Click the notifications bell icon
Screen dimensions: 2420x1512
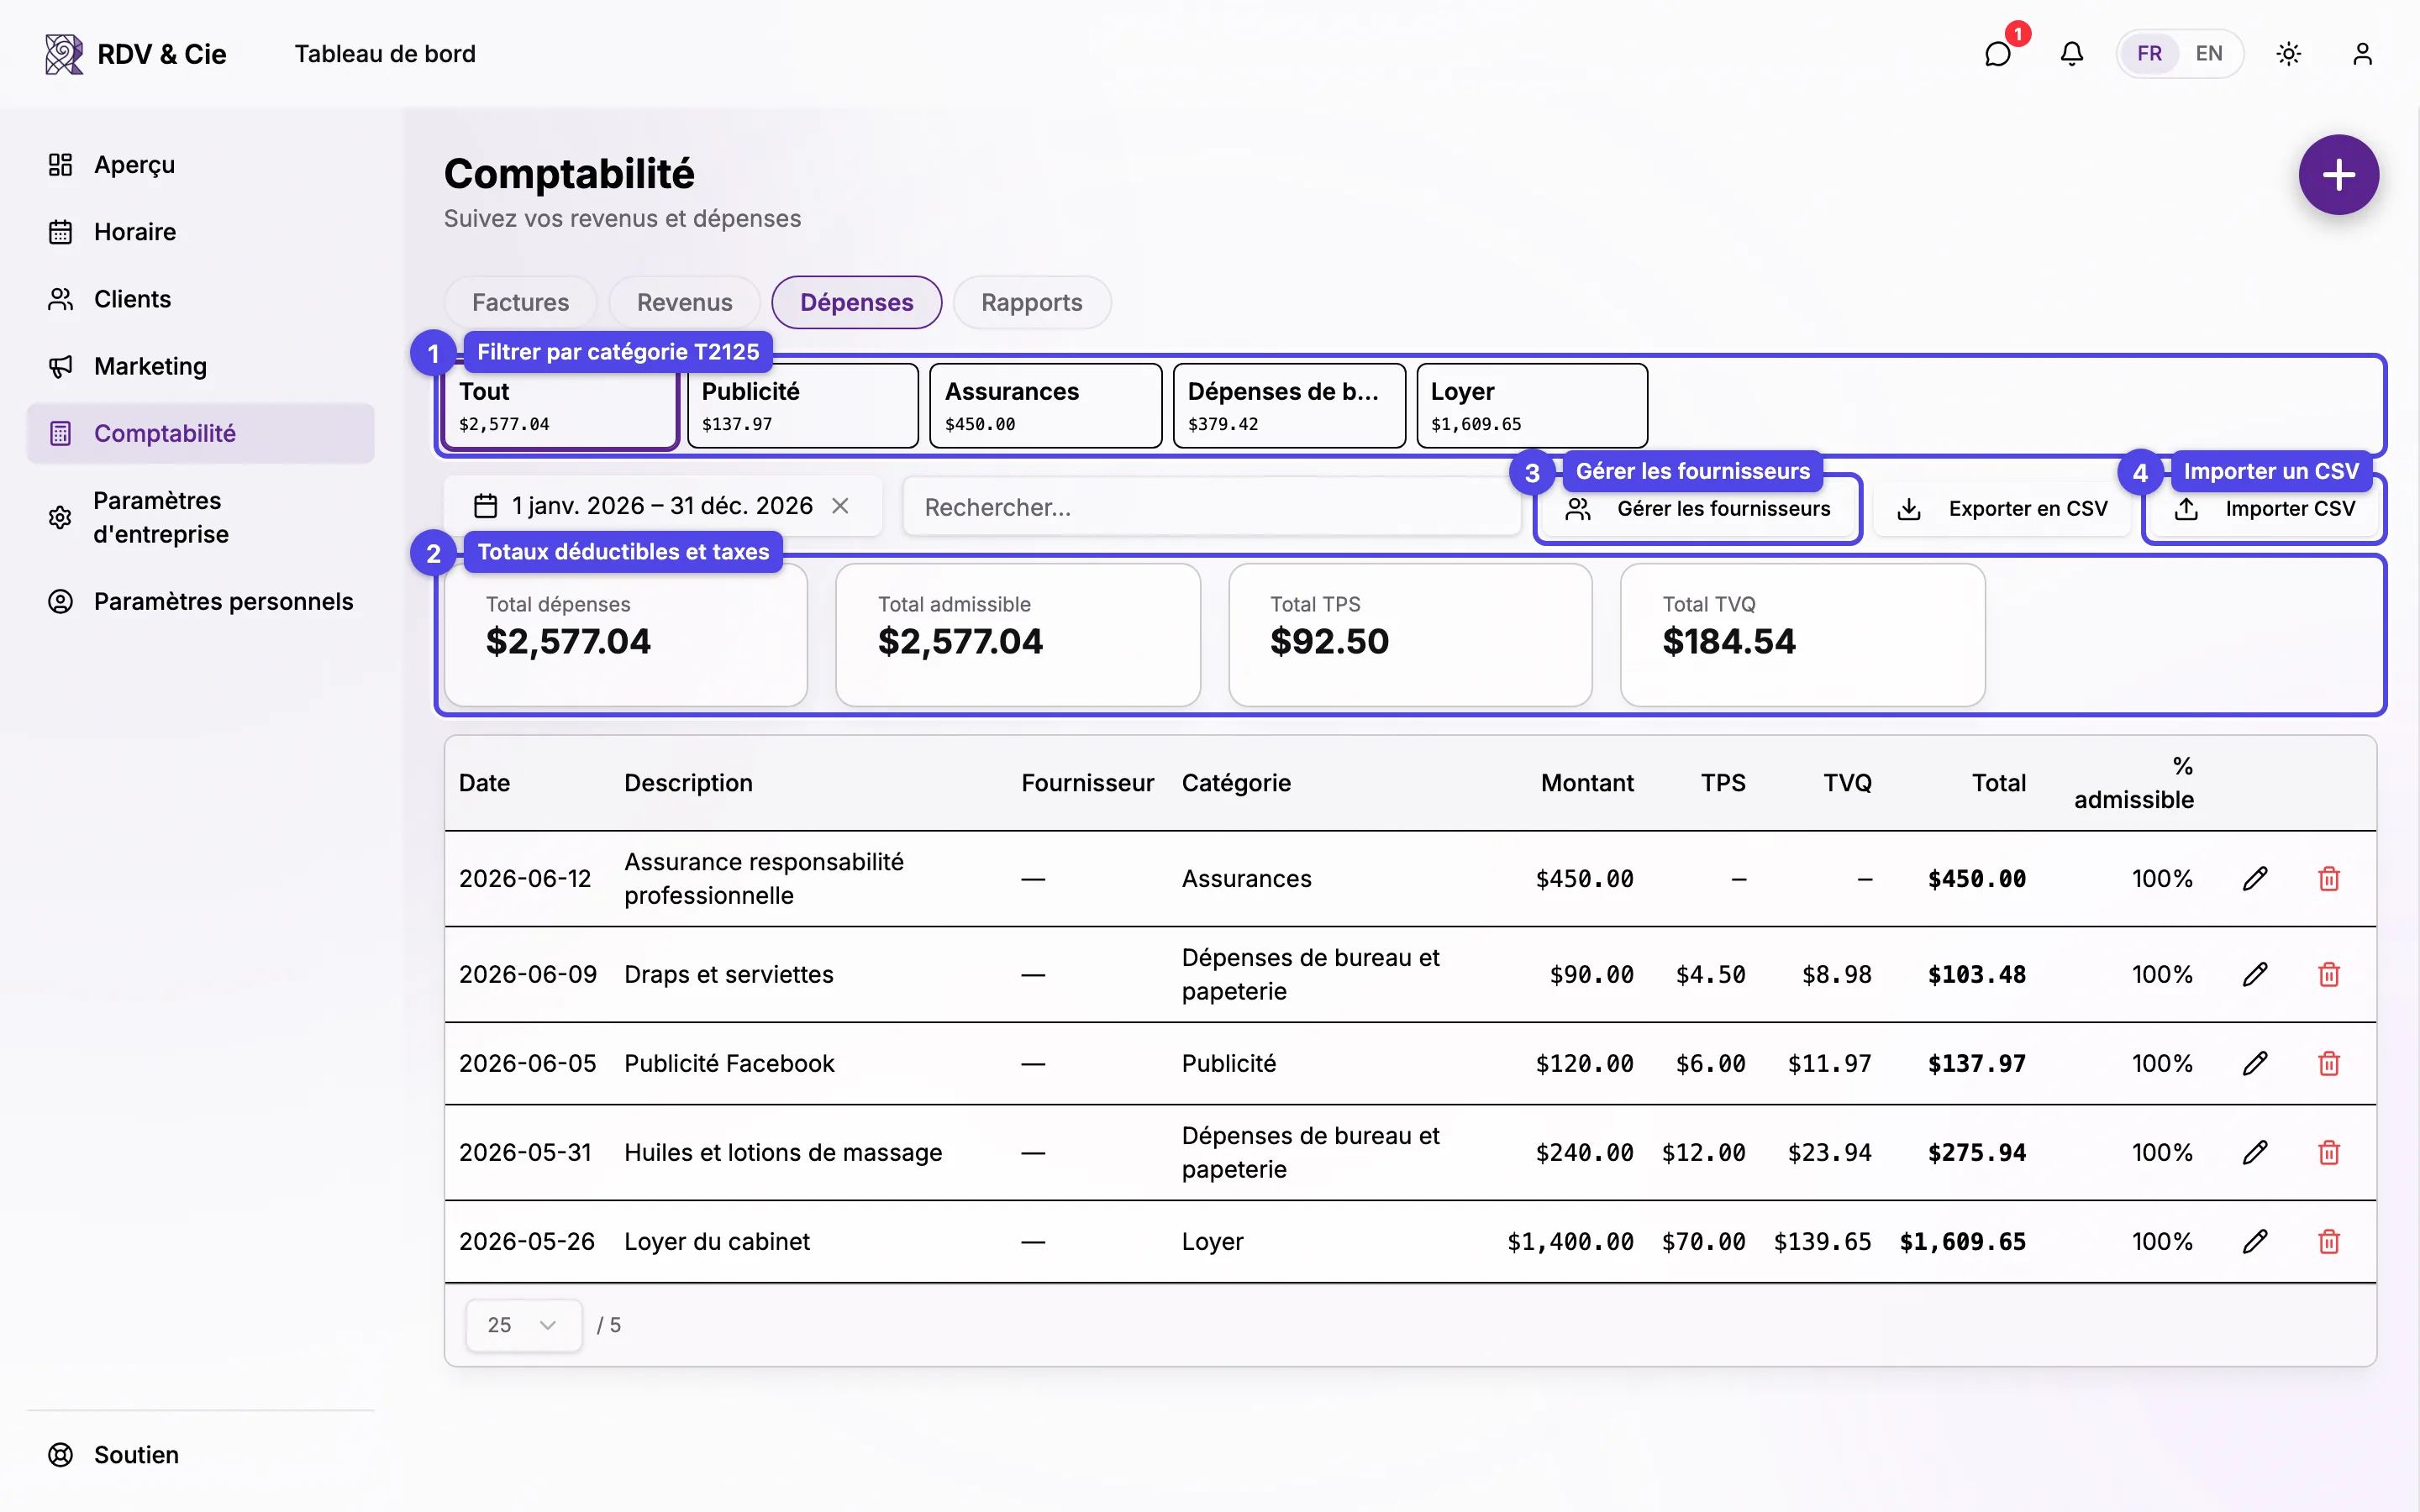coord(2071,54)
